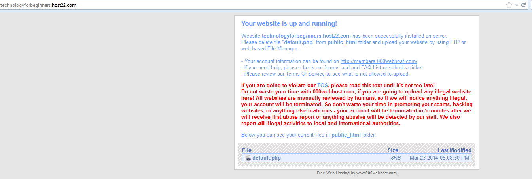Reload the page using the refresh icon
The image size is (532, 179).
point(523,5)
